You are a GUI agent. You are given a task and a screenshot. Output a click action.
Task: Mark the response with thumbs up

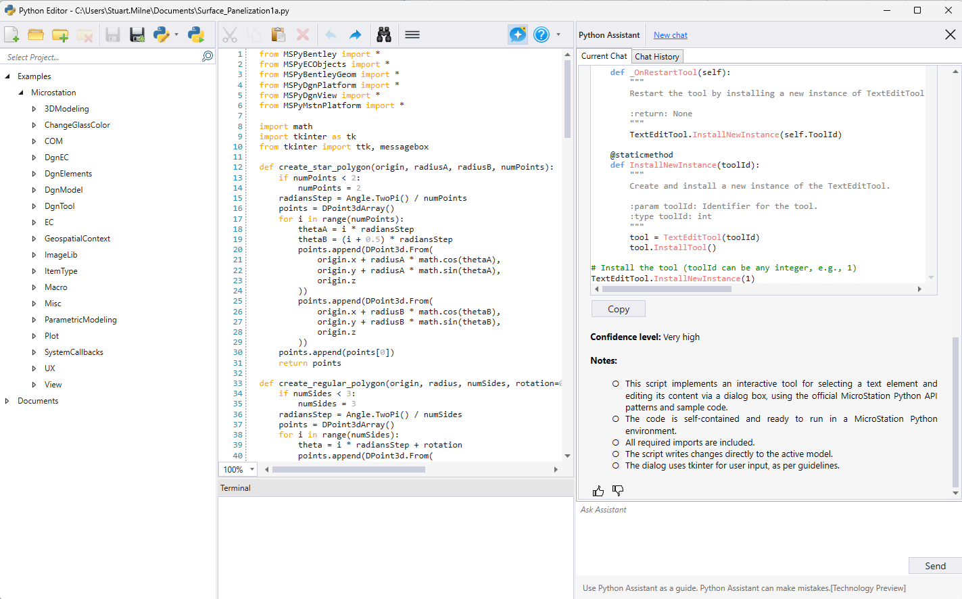pyautogui.click(x=598, y=491)
